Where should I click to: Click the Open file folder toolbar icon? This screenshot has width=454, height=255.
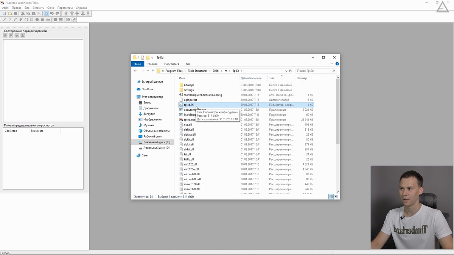10,14
